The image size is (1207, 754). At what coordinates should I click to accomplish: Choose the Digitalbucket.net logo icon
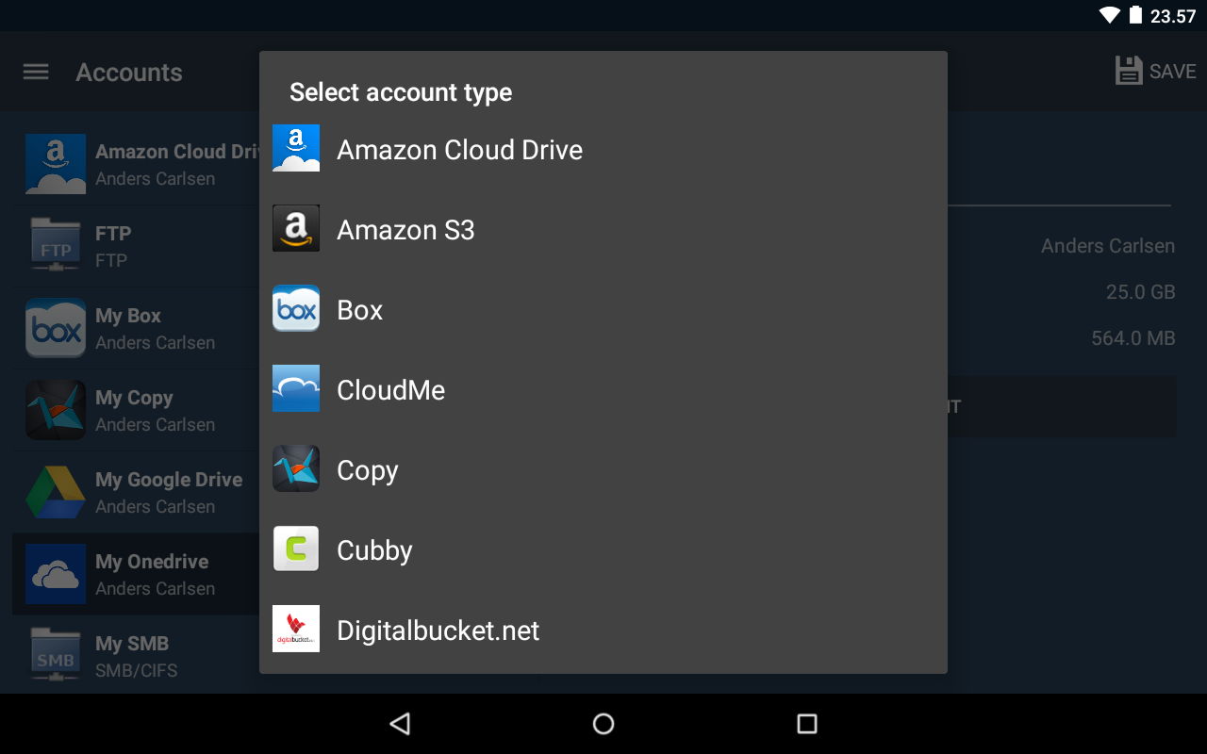(296, 629)
